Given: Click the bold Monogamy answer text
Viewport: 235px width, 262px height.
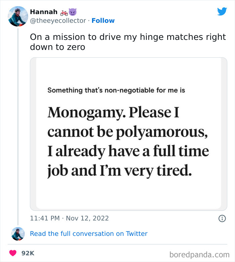Looking at the screenshot, I should click(x=128, y=141).
